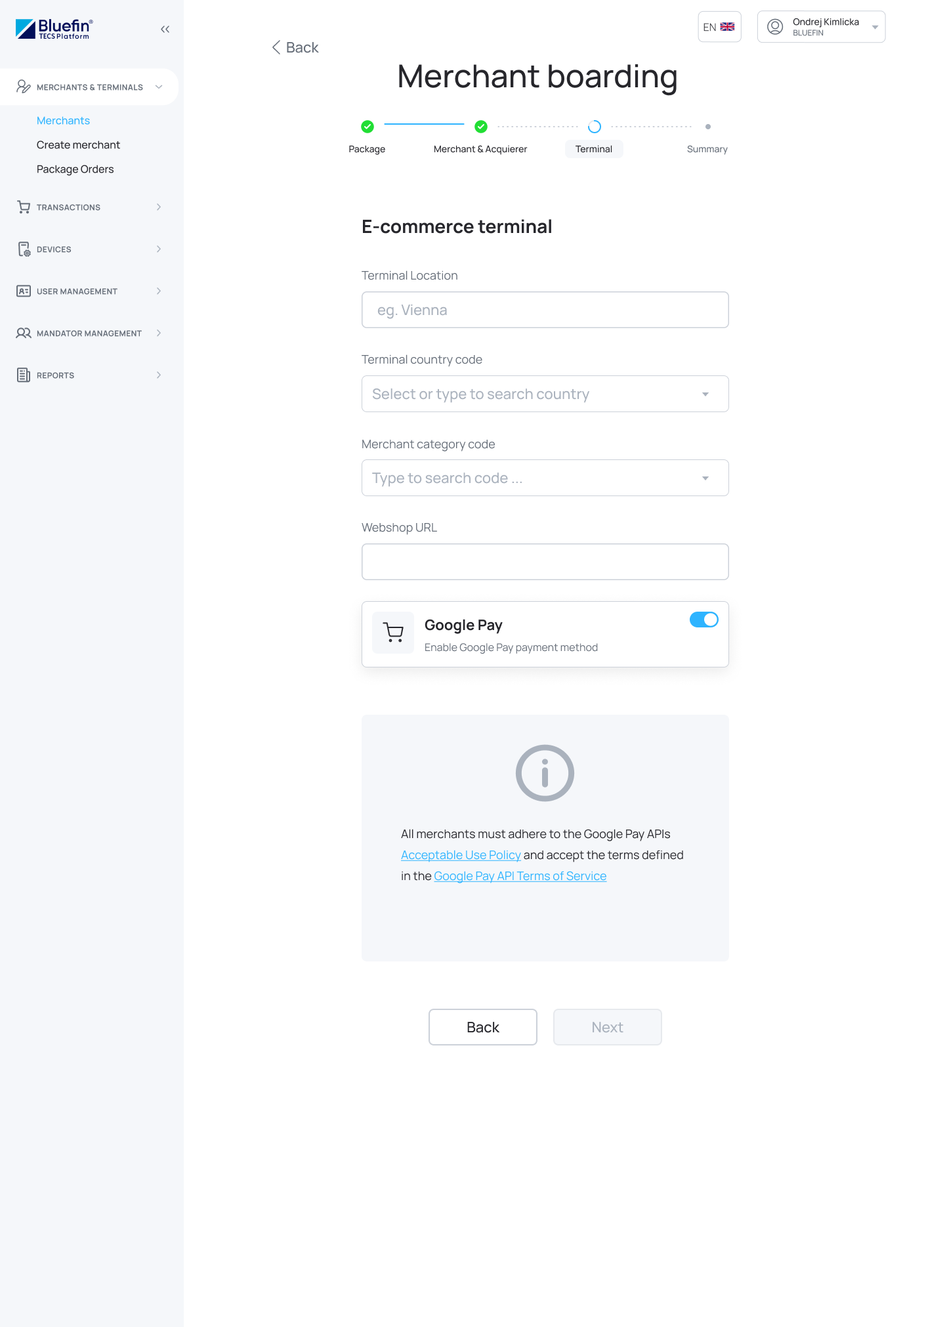Click the Back button below the form
The height and width of the screenshot is (1327, 945).
point(482,1027)
